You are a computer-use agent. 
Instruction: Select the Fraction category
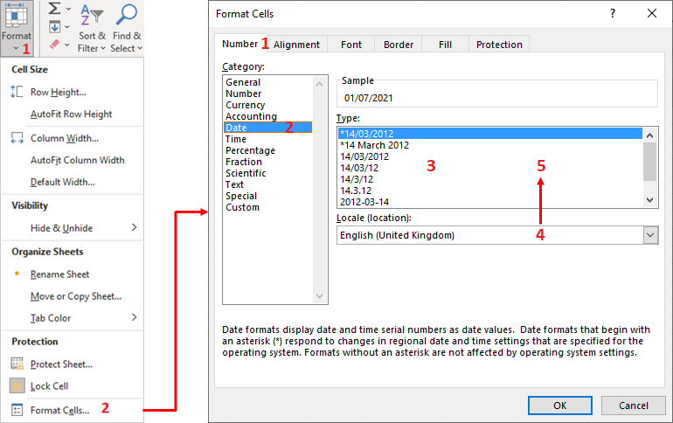[x=243, y=162]
